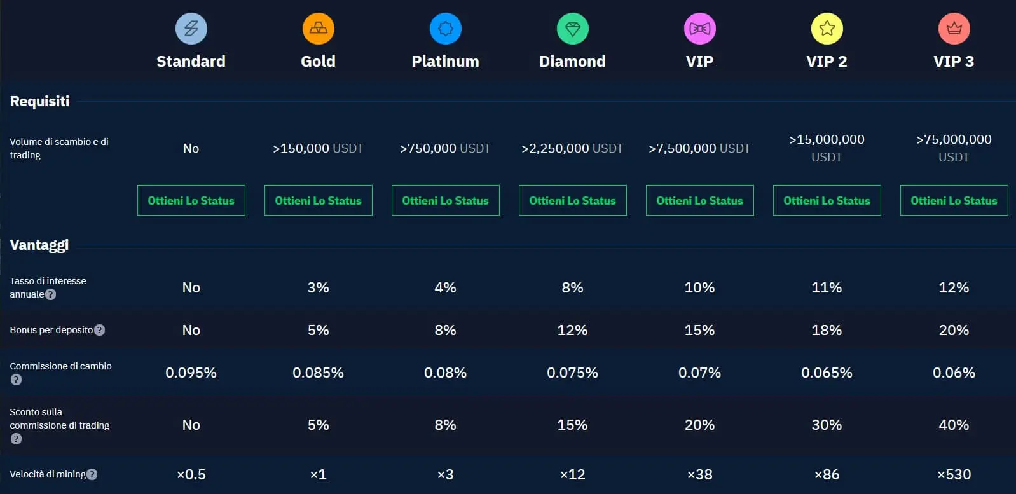The width and height of the screenshot is (1016, 494).
Task: Click the VIP 2 yellow star icon
Action: point(827,29)
